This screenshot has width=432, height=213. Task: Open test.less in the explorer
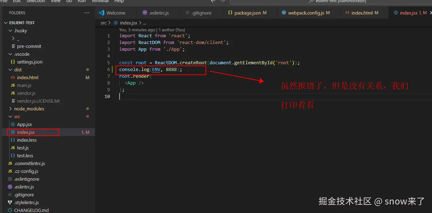25,155
